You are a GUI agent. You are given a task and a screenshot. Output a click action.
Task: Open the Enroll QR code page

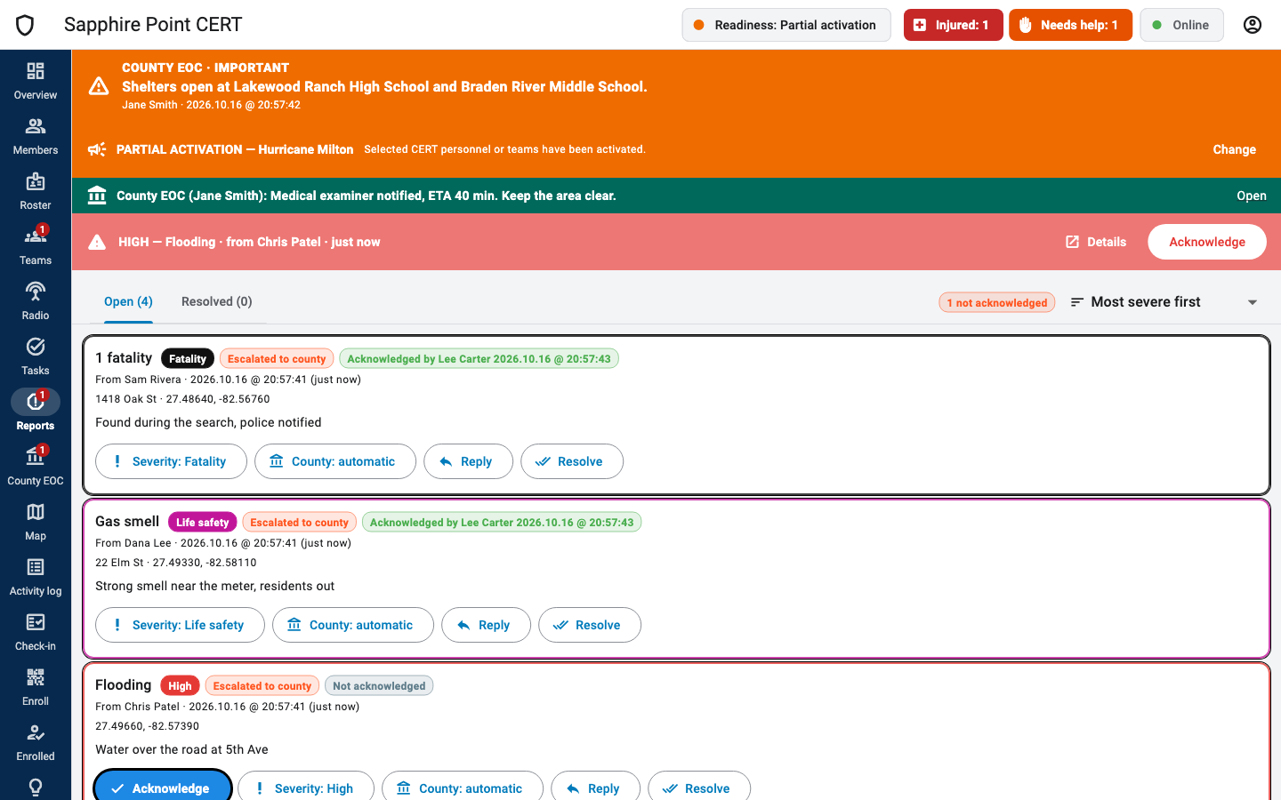tap(36, 687)
